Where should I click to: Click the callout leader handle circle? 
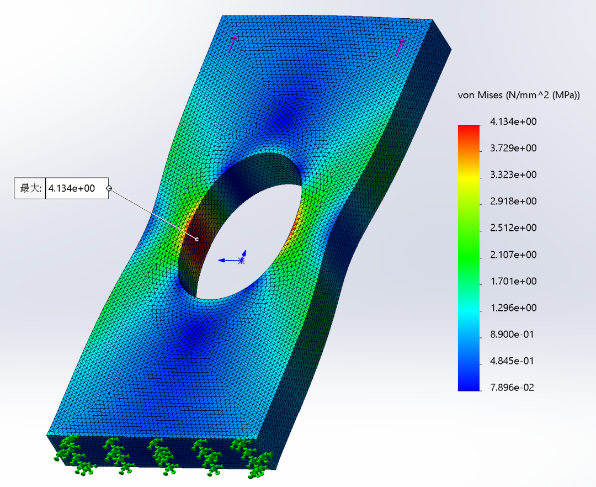tap(109, 188)
